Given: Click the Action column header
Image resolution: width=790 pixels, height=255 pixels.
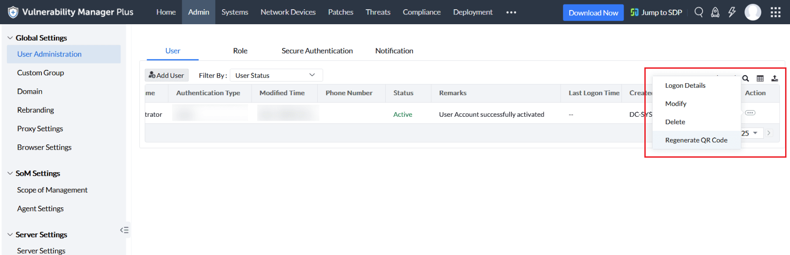Looking at the screenshot, I should click(x=755, y=93).
